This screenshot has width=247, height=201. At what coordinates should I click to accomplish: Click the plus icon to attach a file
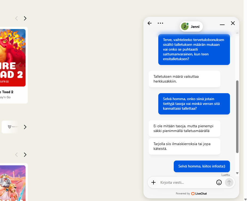[x=153, y=182]
